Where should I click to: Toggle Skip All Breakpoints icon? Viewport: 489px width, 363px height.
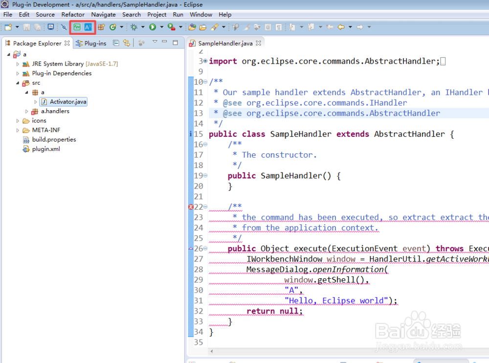pyautogui.click(x=64, y=27)
